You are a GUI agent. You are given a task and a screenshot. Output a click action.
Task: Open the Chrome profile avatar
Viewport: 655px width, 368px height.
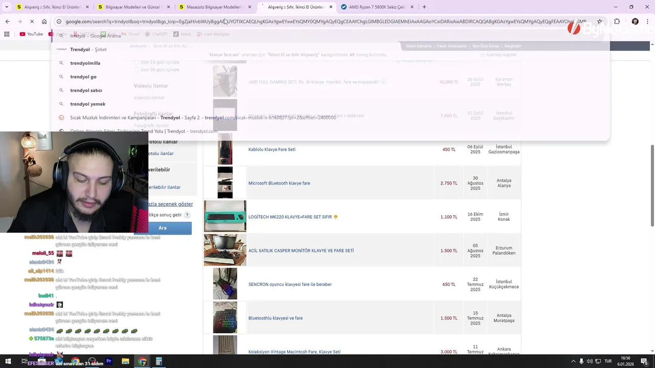(635, 21)
